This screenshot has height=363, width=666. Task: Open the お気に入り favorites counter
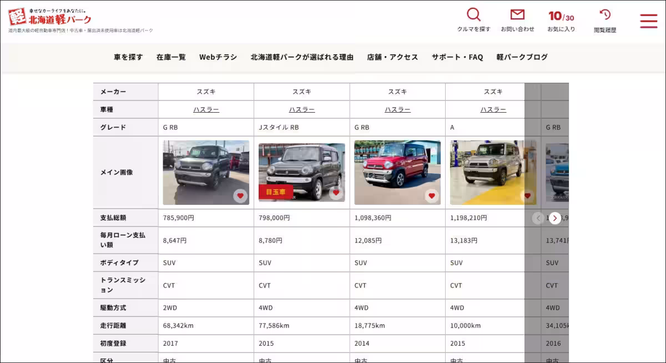(561, 20)
